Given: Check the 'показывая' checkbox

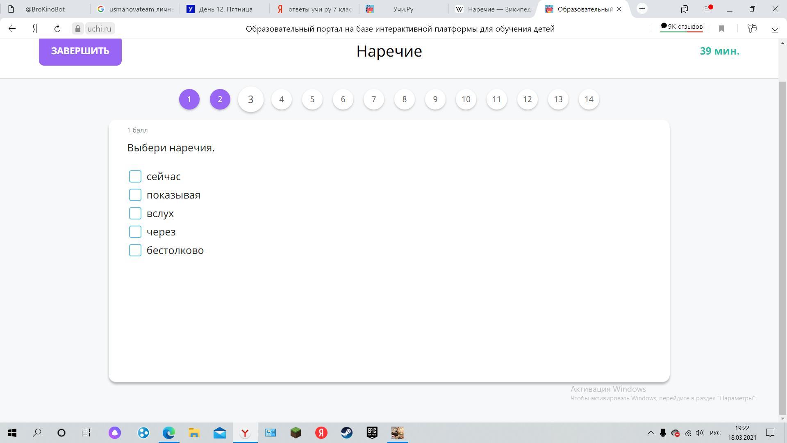Looking at the screenshot, I should pos(135,195).
